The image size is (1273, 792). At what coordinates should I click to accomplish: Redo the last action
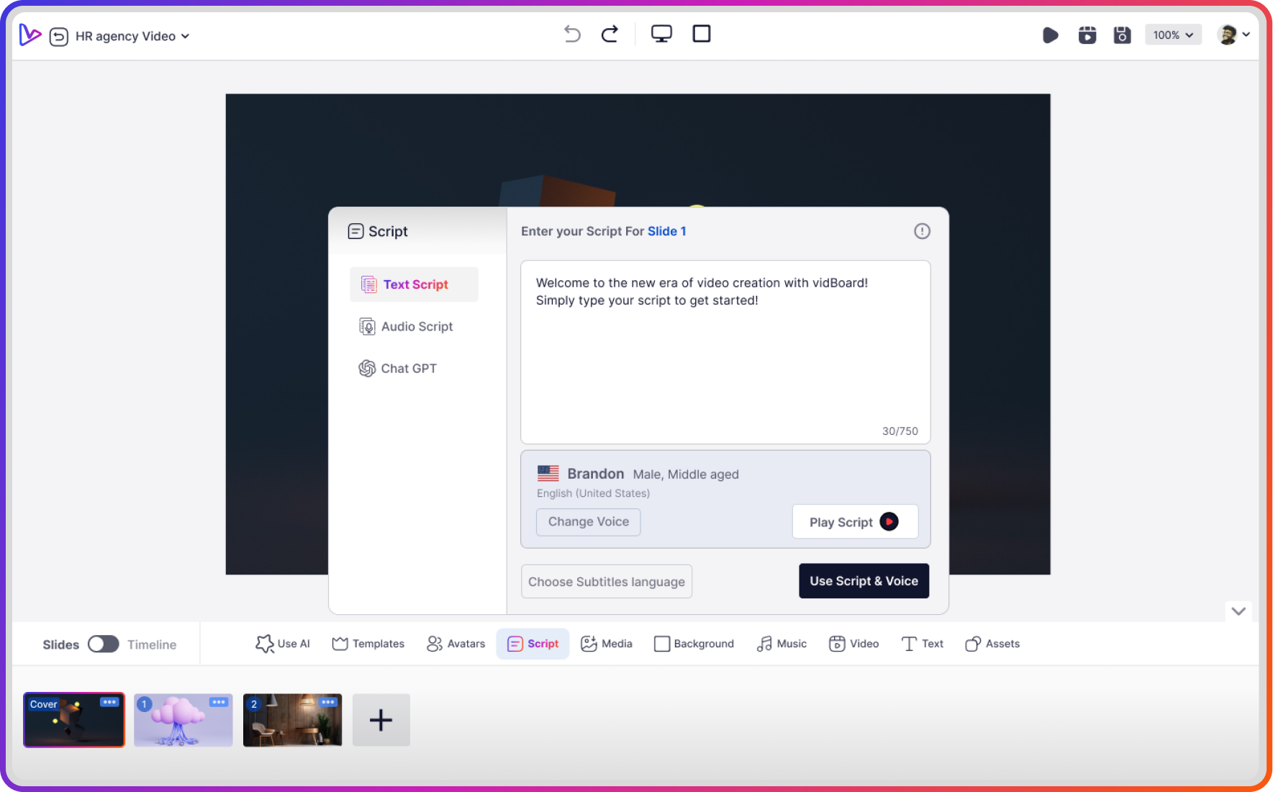[609, 33]
